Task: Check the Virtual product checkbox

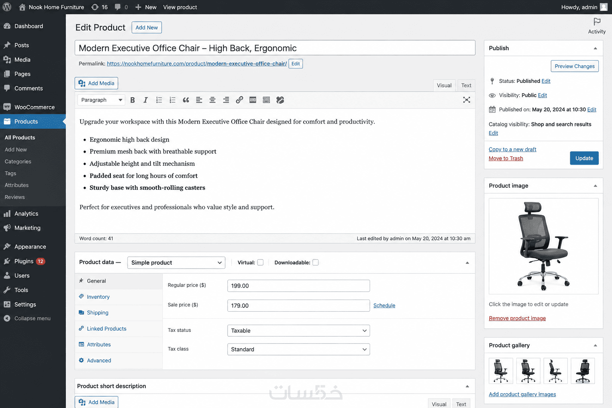Action: 261,263
